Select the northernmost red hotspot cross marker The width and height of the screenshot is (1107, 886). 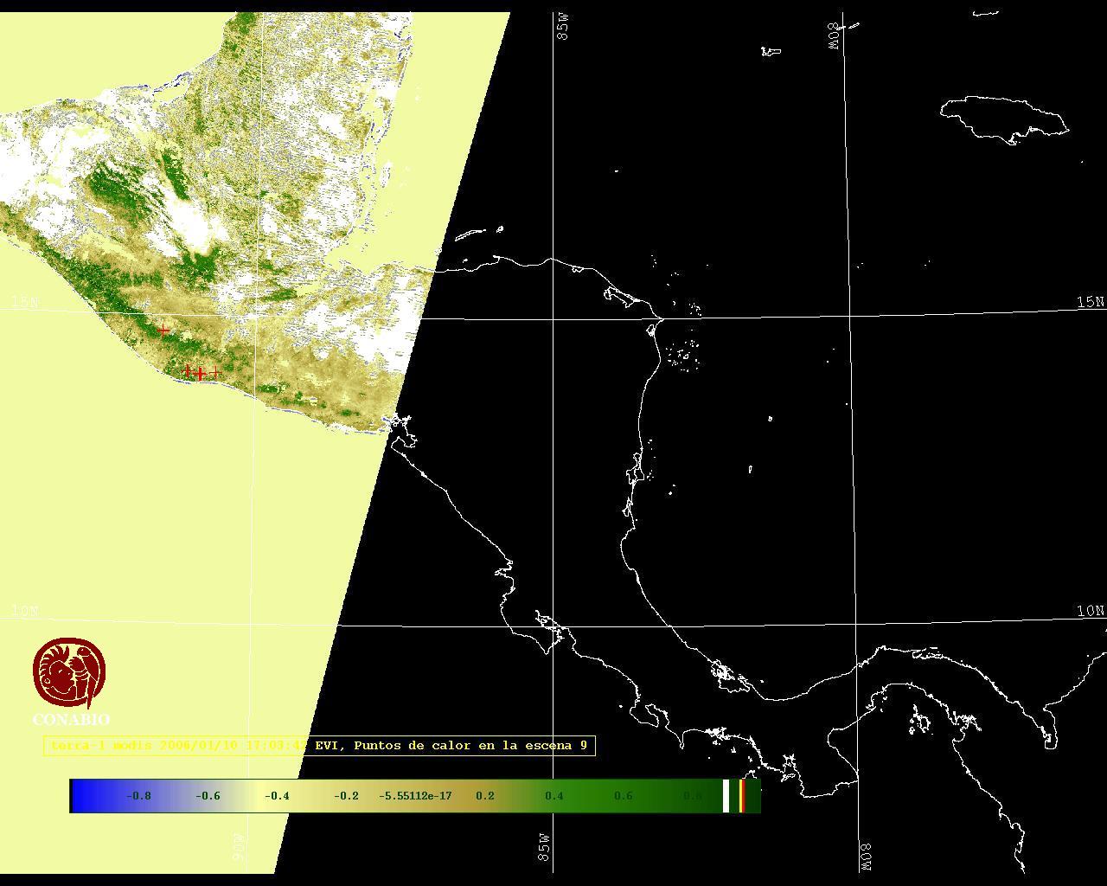[163, 331]
